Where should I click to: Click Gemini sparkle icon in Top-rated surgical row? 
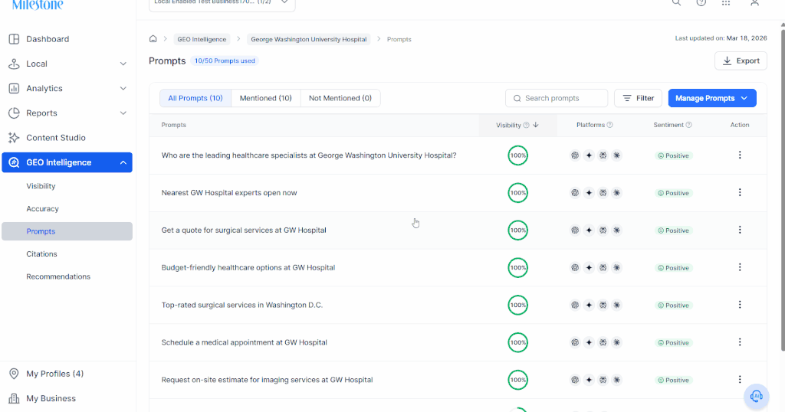589,305
